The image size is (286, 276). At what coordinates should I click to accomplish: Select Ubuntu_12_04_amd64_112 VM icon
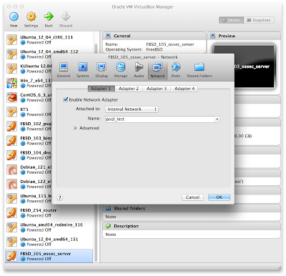point(12,54)
